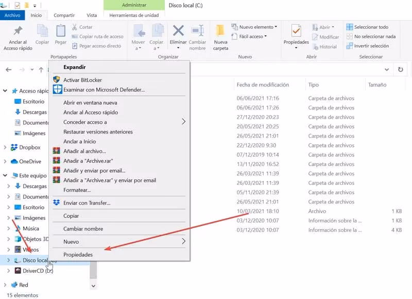Click Anclar al Acceso rápido pin icon
Image resolution: width=412 pixels, height=299 pixels.
click(18, 31)
